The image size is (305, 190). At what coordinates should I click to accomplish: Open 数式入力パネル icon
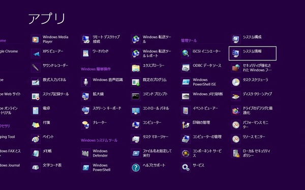point(36,82)
